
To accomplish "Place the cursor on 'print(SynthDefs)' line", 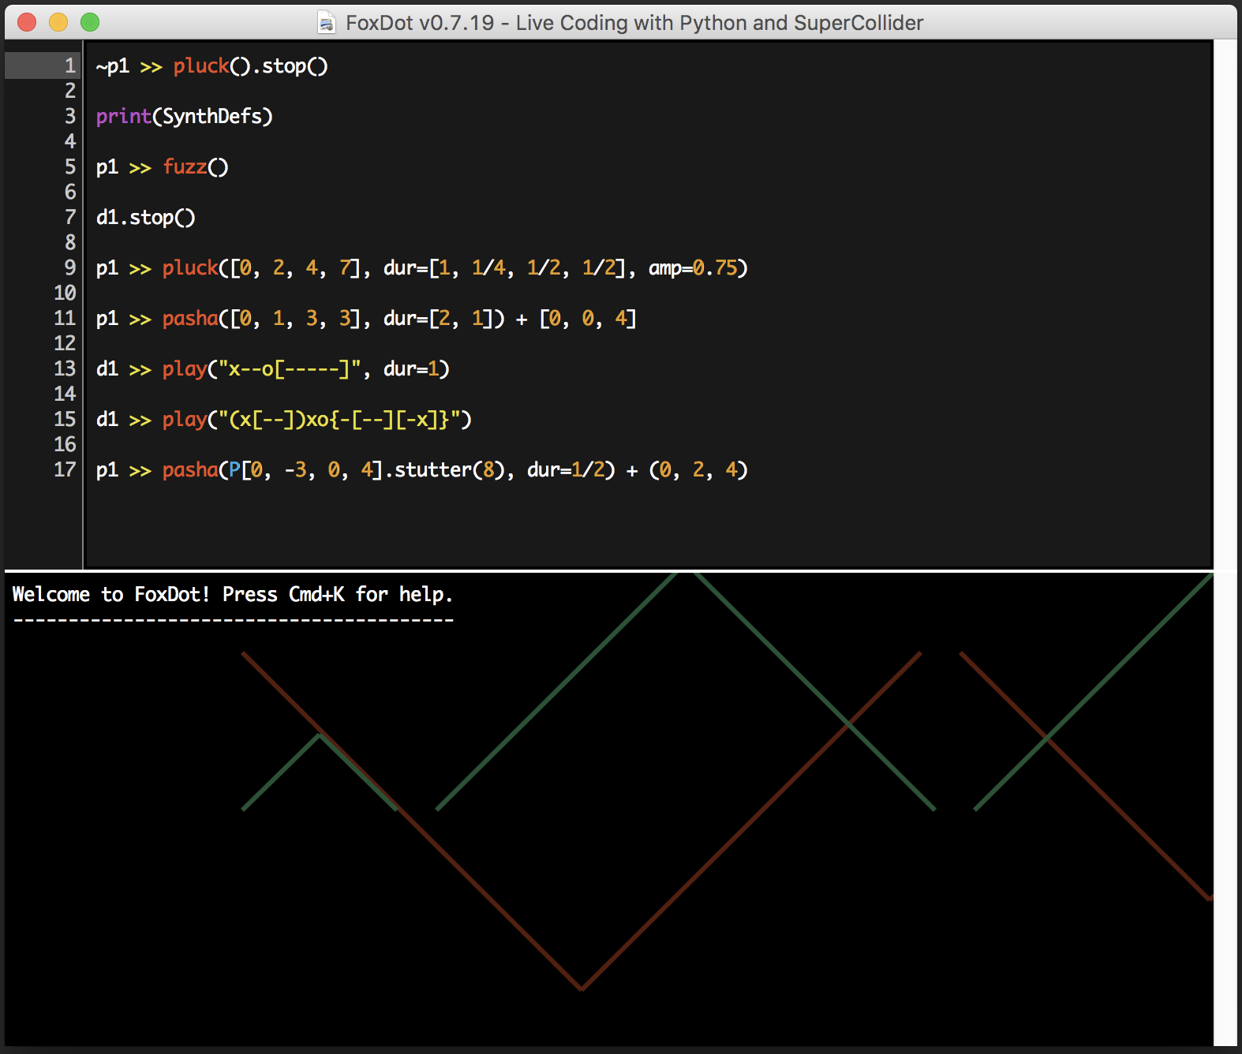I will tap(184, 117).
